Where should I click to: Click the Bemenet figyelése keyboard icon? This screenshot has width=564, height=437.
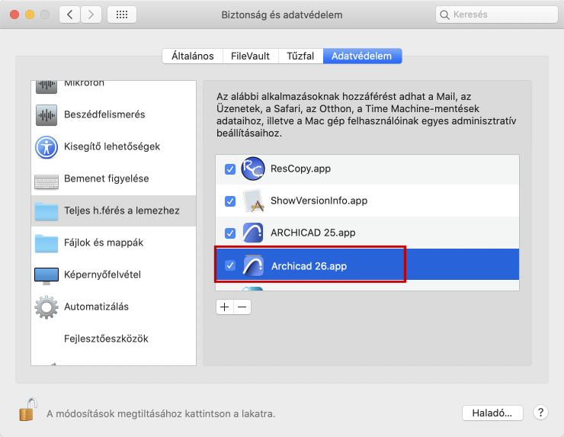[46, 182]
